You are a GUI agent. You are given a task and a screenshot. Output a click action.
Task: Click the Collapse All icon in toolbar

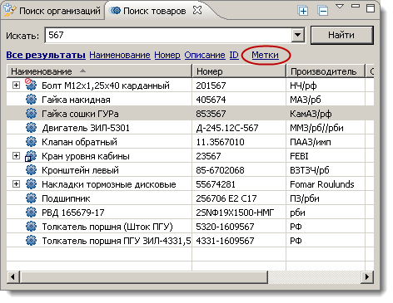(x=323, y=11)
